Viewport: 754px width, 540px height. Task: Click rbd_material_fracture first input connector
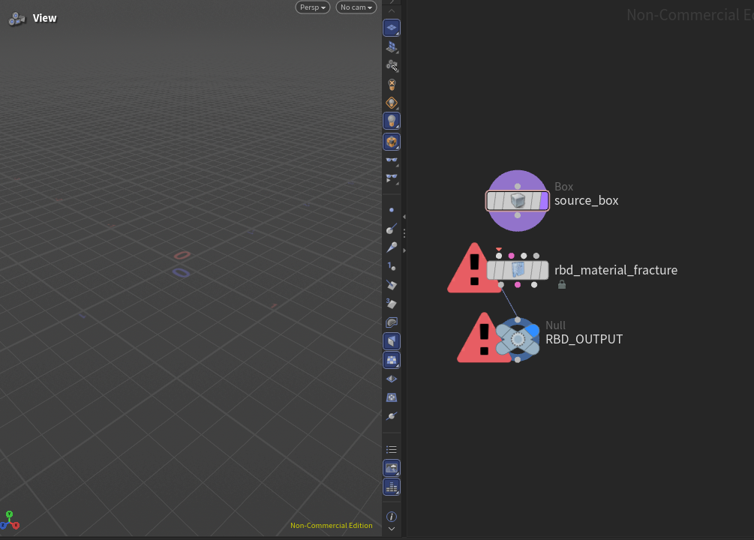499,256
